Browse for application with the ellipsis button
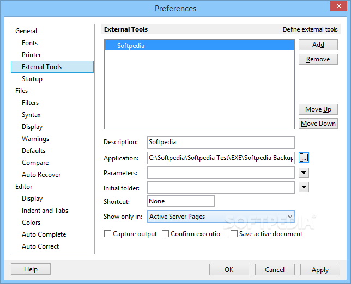The height and width of the screenshot is (284, 351). click(304, 158)
